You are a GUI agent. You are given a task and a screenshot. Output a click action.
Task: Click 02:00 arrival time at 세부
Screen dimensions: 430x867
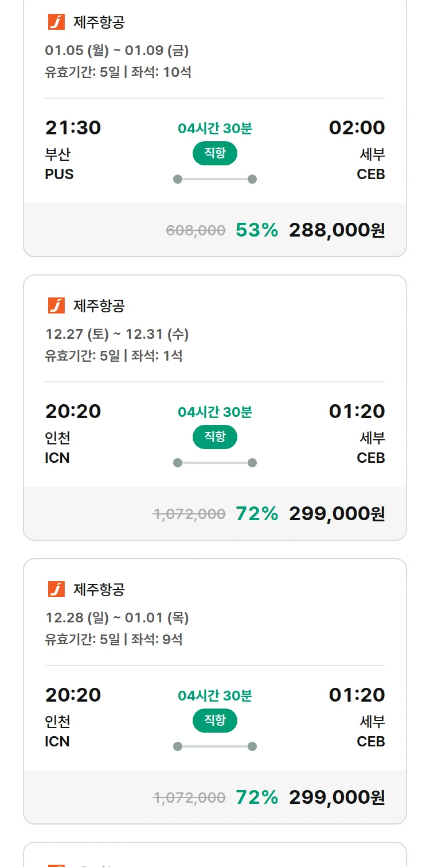point(357,127)
